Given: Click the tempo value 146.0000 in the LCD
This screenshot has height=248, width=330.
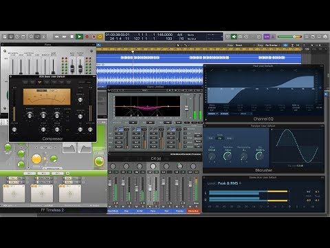Looking at the screenshot, I should [x=165, y=34].
